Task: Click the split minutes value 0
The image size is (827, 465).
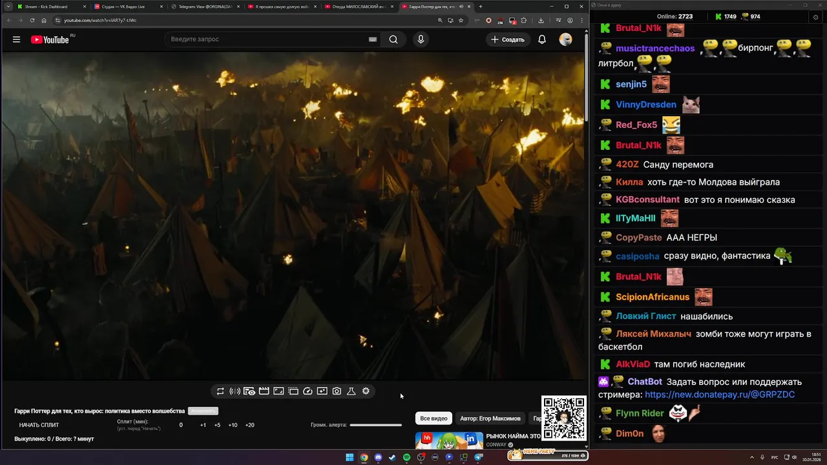Action: tap(181, 425)
